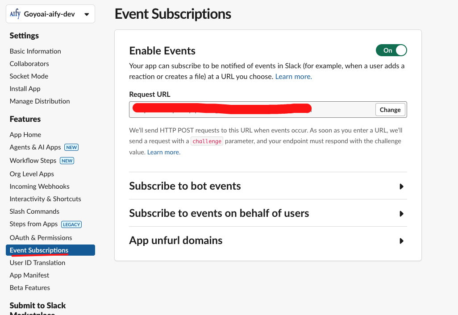Open Org Level Apps page

(x=32, y=174)
